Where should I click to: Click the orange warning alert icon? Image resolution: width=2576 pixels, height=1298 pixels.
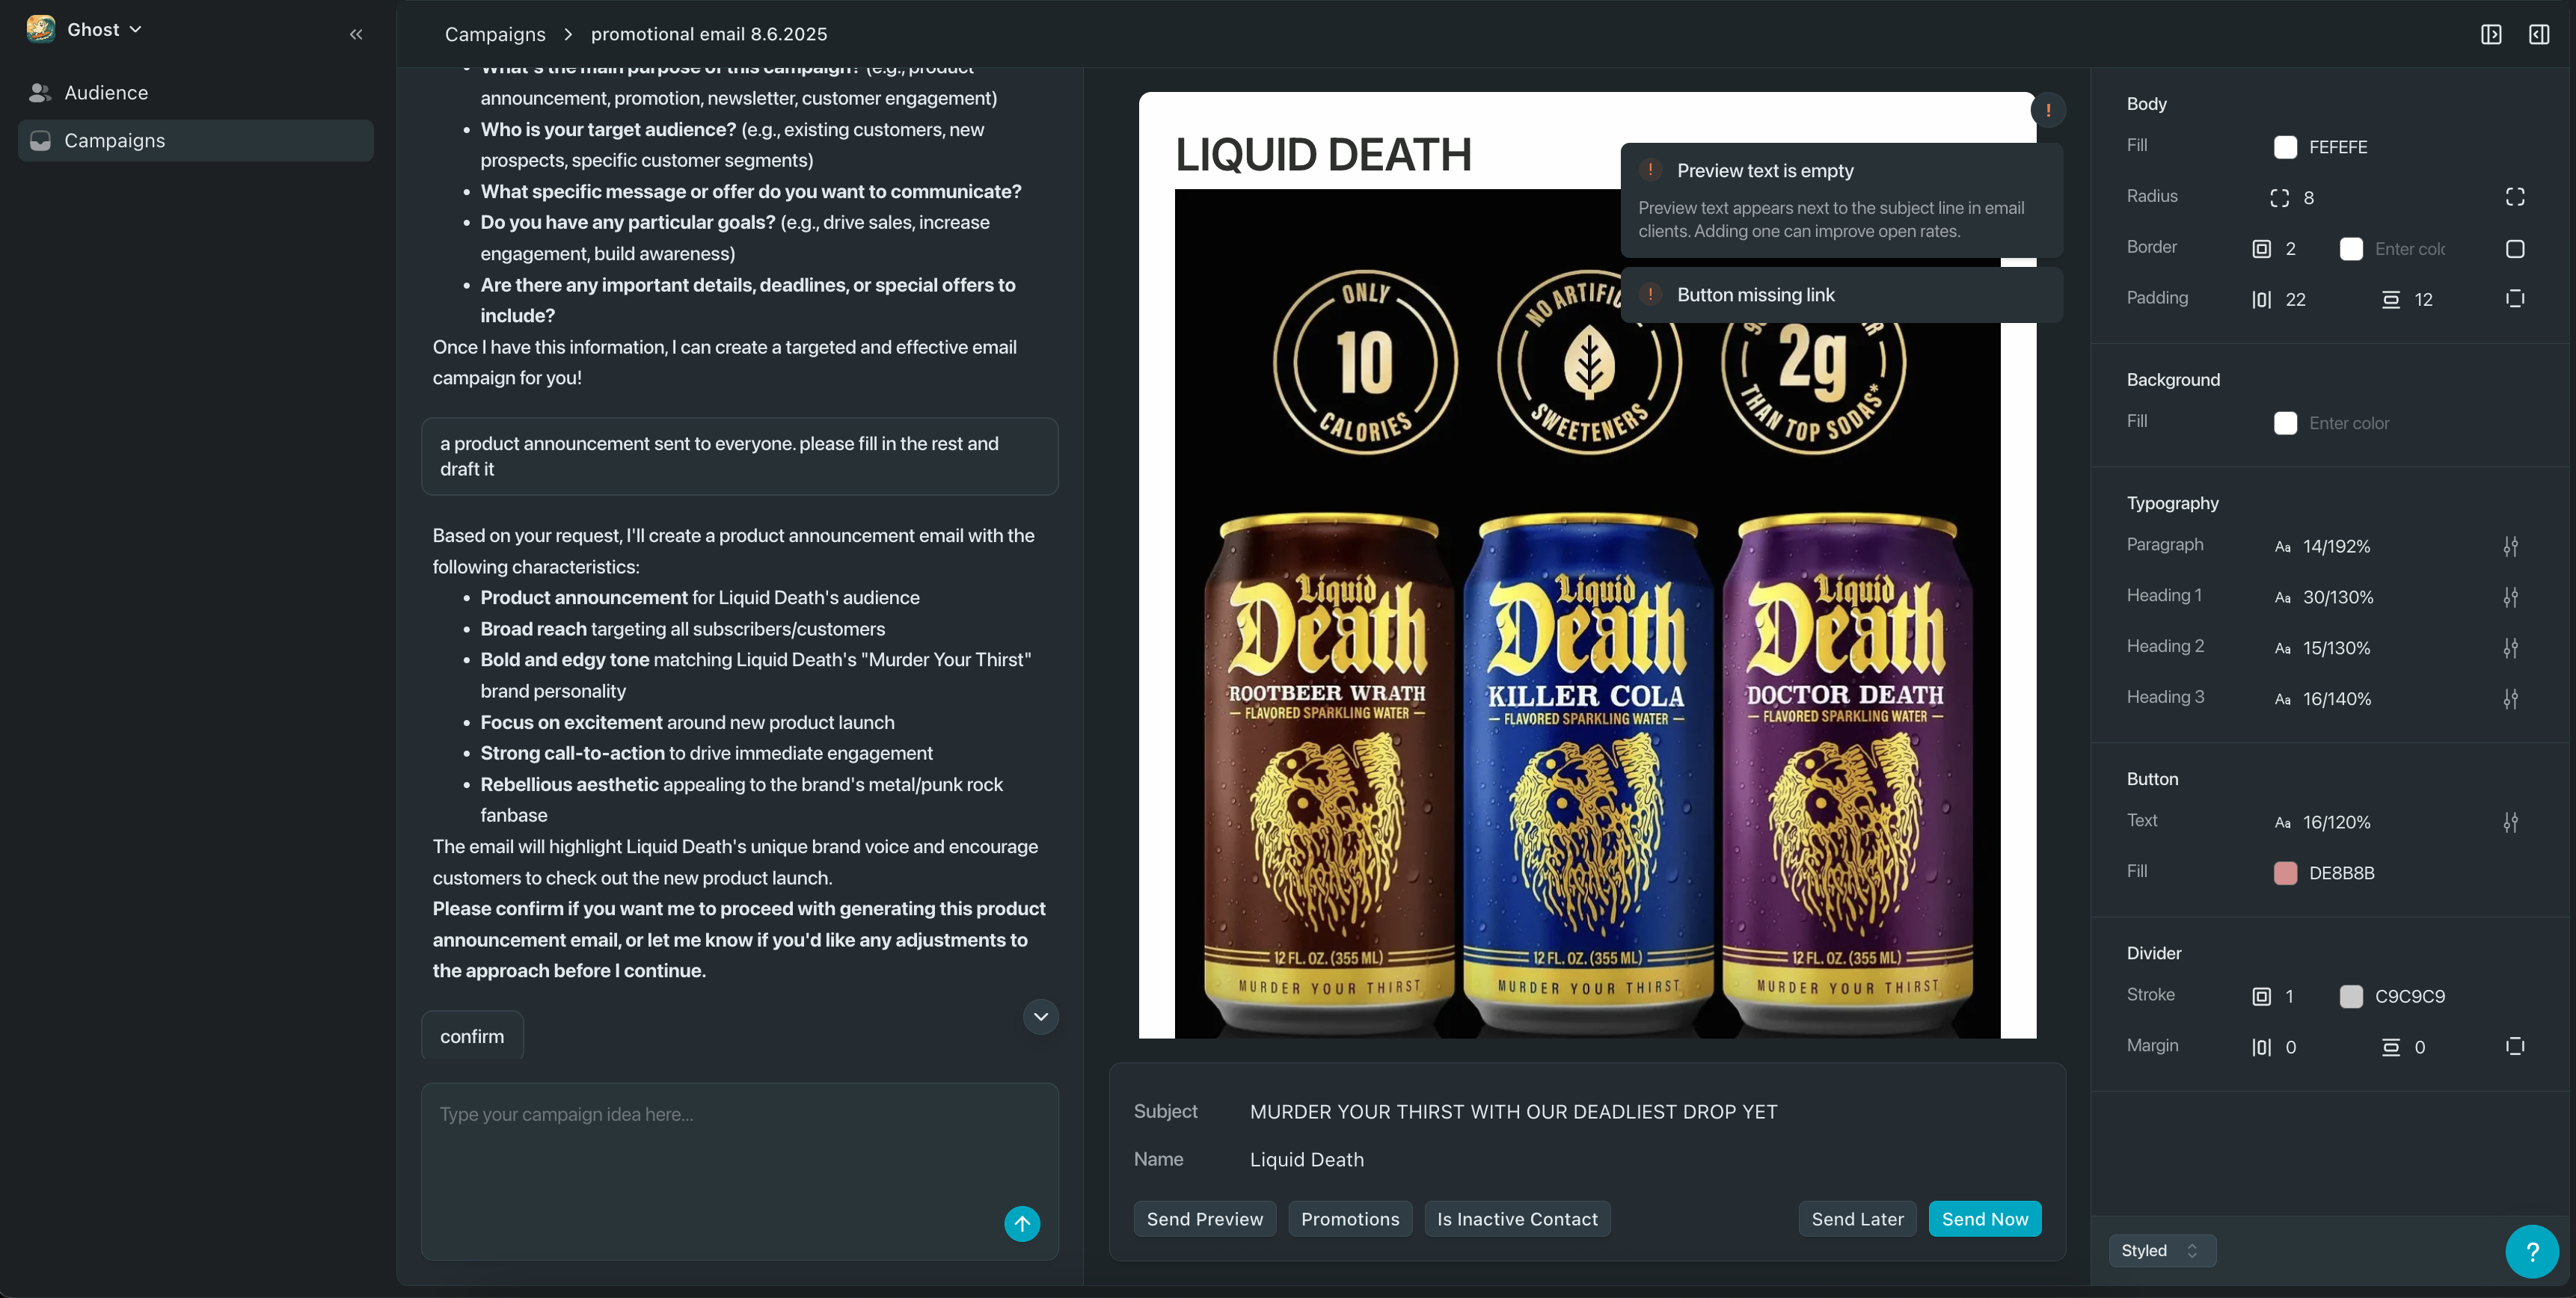(x=2048, y=110)
